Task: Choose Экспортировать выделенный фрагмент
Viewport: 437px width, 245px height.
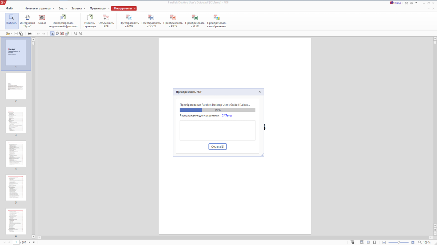Action: pos(63,20)
